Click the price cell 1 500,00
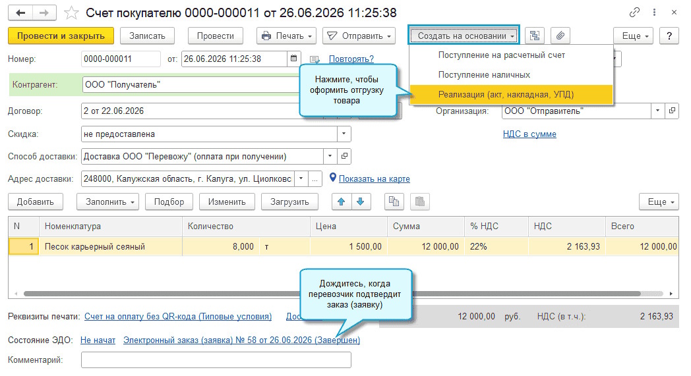This screenshot has height=376, width=691. (x=349, y=246)
